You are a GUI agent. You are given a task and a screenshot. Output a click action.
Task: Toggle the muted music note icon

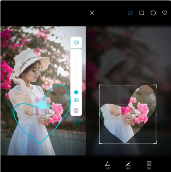(76, 100)
